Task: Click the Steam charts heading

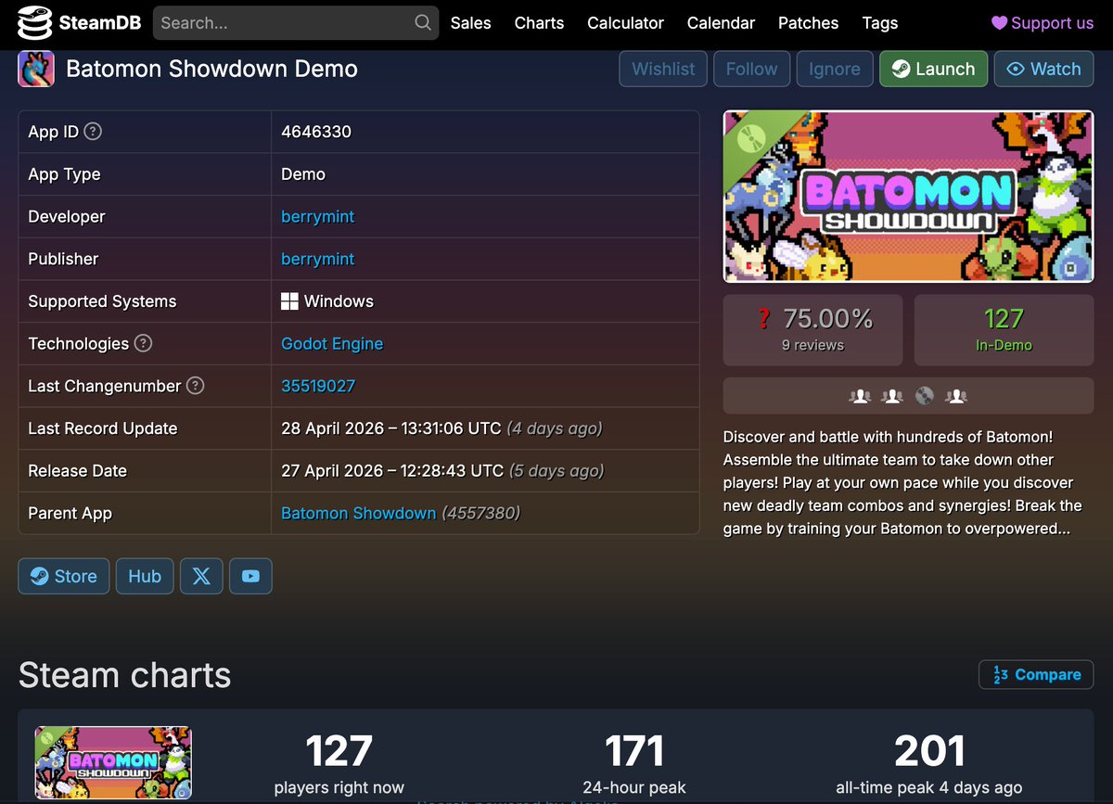Action: click(x=125, y=674)
